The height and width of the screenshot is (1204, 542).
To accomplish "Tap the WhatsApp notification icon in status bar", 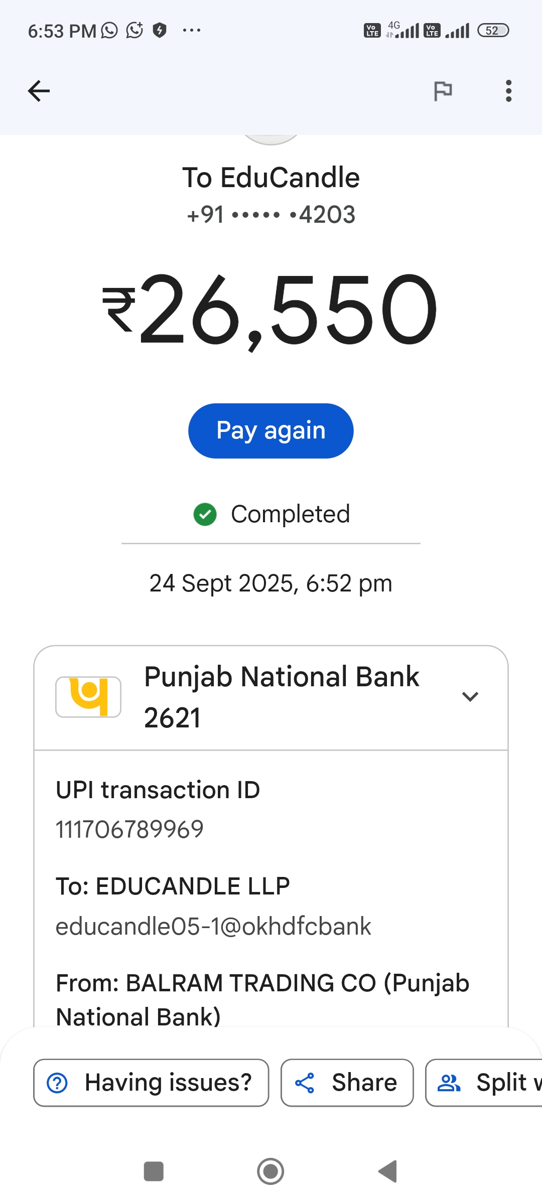I will click(109, 31).
